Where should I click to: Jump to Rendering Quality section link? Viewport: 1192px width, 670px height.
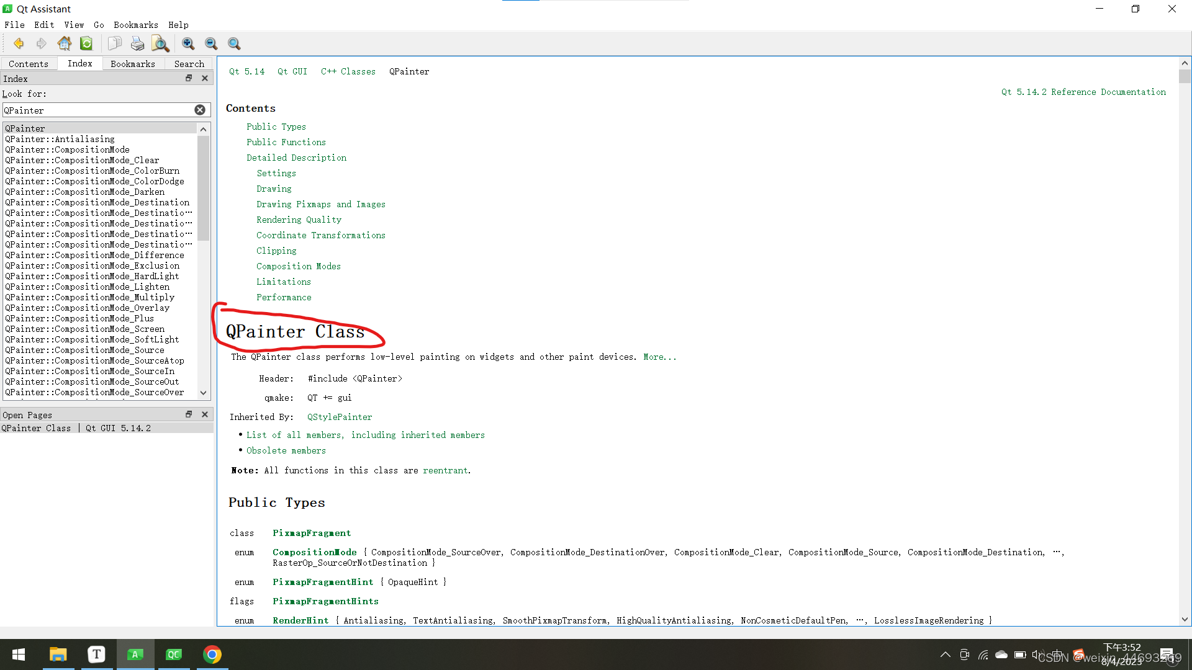(x=299, y=220)
